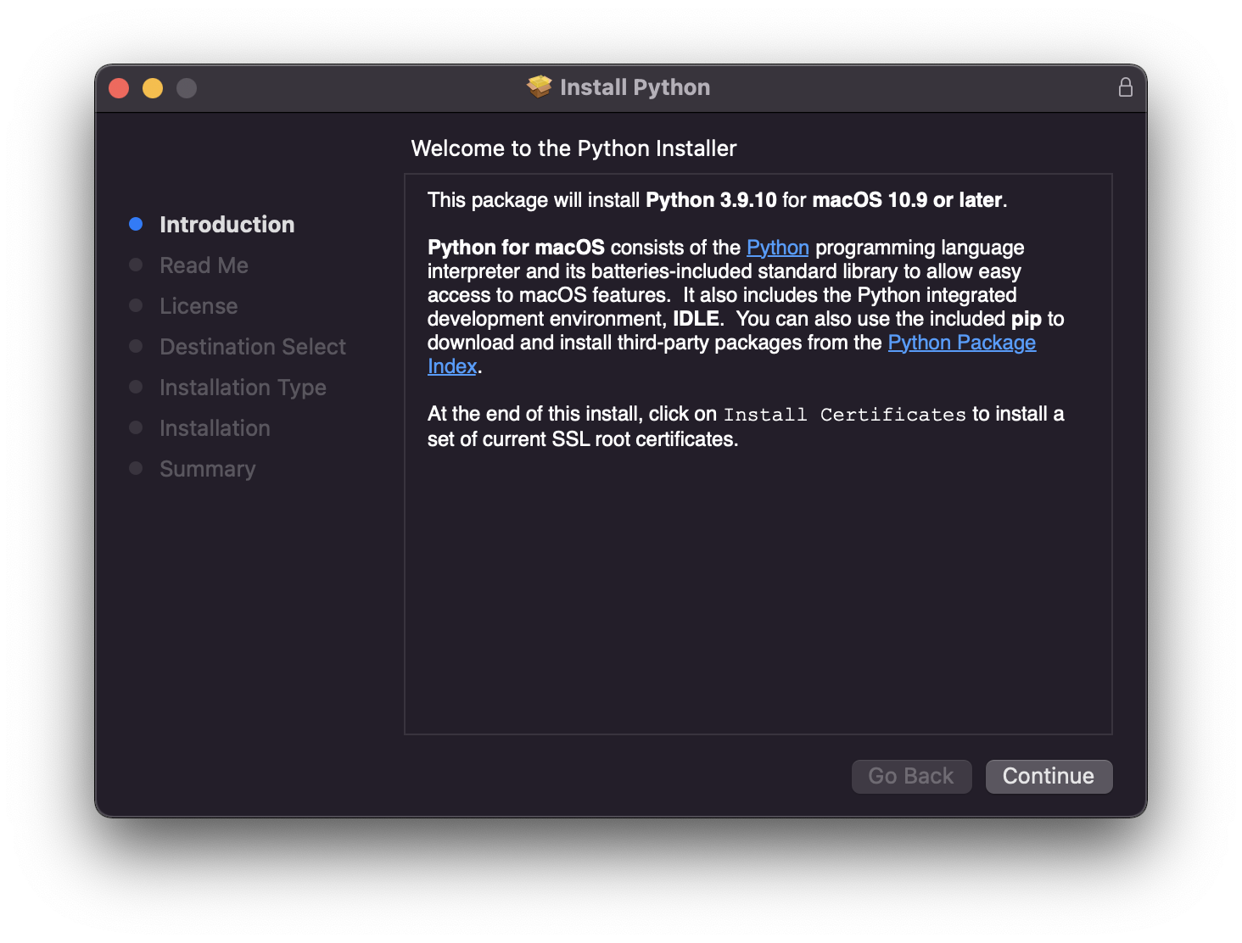Click the Installation step label
The image size is (1242, 943).
pyautogui.click(x=215, y=428)
